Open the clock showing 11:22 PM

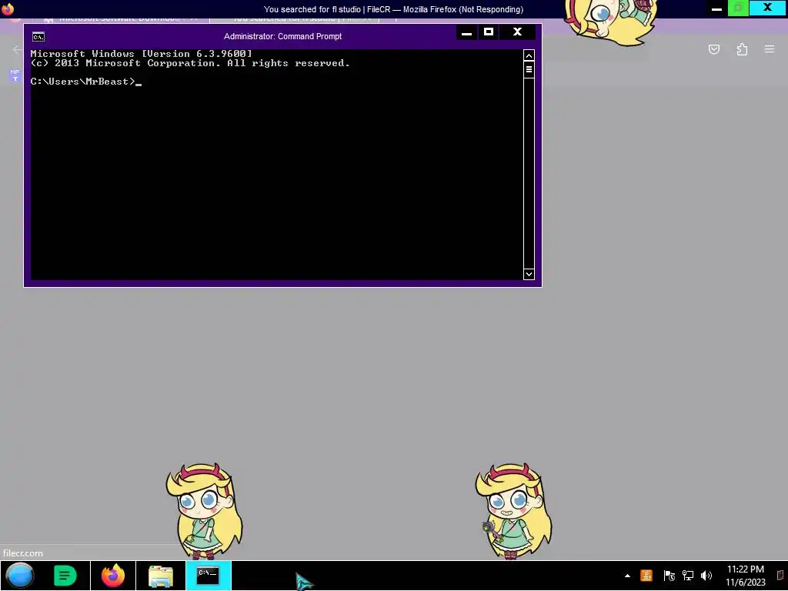[x=745, y=576]
